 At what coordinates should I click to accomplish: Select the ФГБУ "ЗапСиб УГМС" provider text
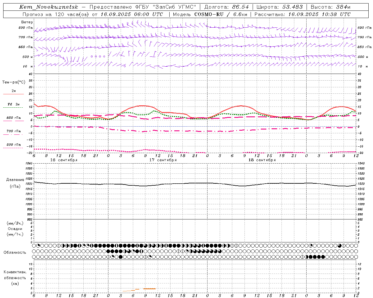(166, 7)
